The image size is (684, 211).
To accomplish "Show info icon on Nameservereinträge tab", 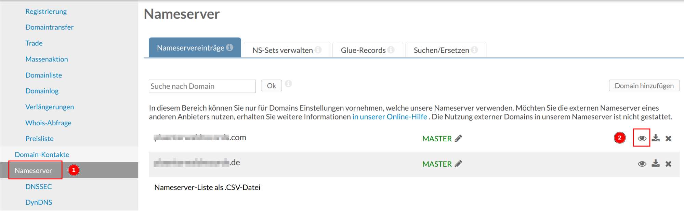I will [229, 47].
